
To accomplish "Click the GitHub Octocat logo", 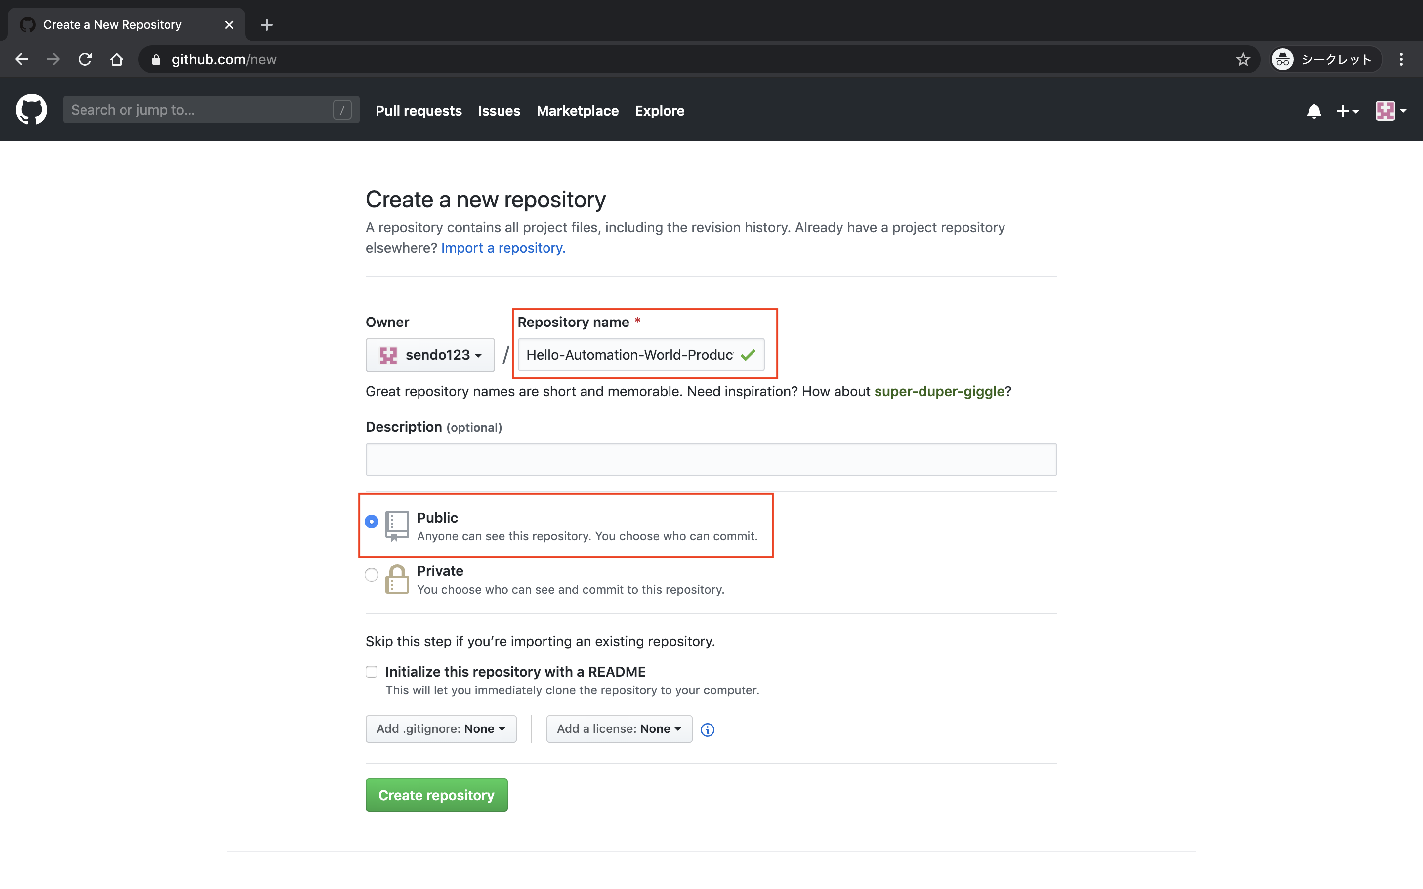I will (x=31, y=110).
